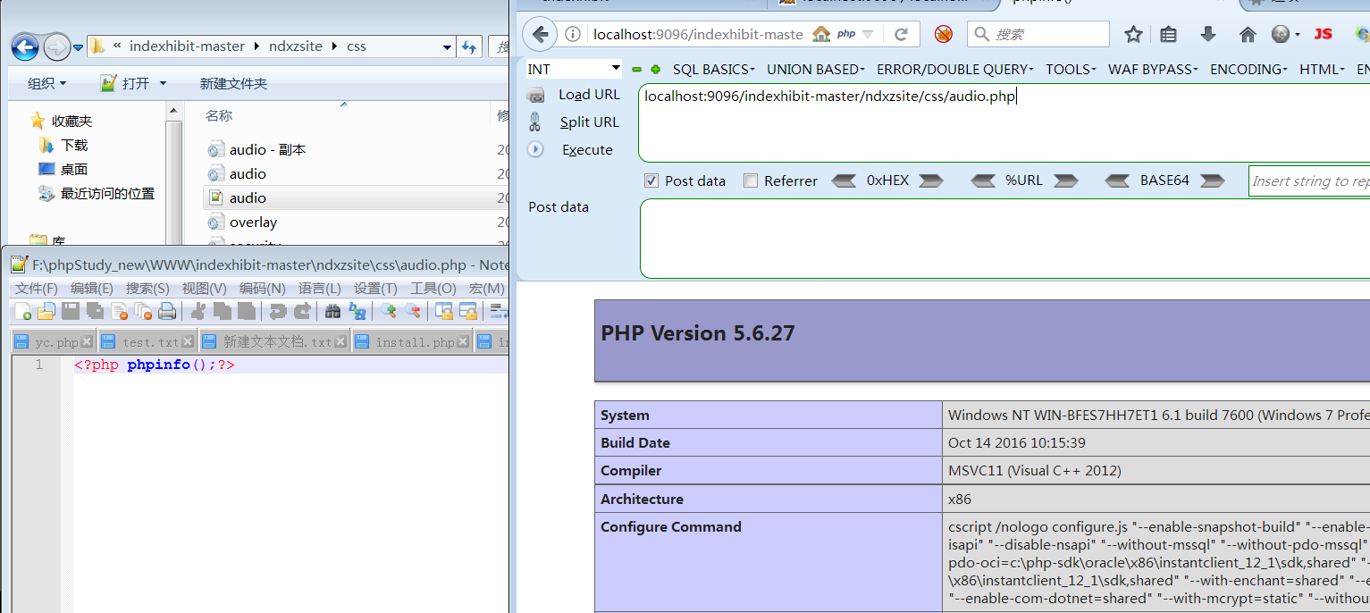Reload the page in Firefox
The width and height of the screenshot is (1370, 613).
tap(901, 34)
